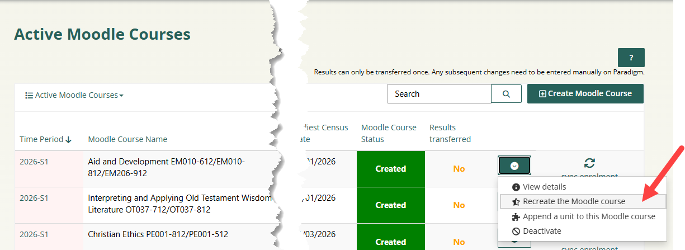Click 2026-S1 time period for Aid and Development
The height and width of the screenshot is (250, 685).
pyautogui.click(x=34, y=162)
